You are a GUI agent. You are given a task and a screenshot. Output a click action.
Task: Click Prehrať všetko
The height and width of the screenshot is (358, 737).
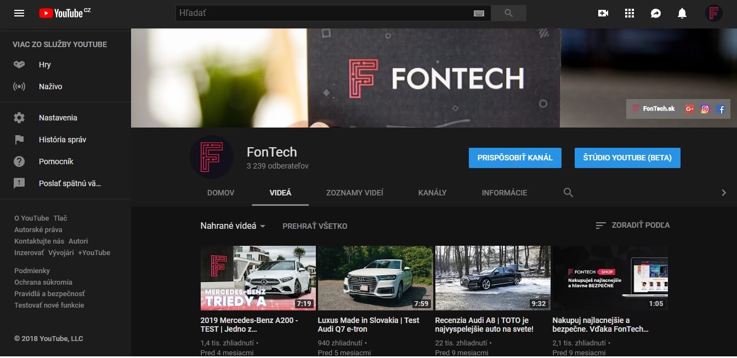pos(315,226)
